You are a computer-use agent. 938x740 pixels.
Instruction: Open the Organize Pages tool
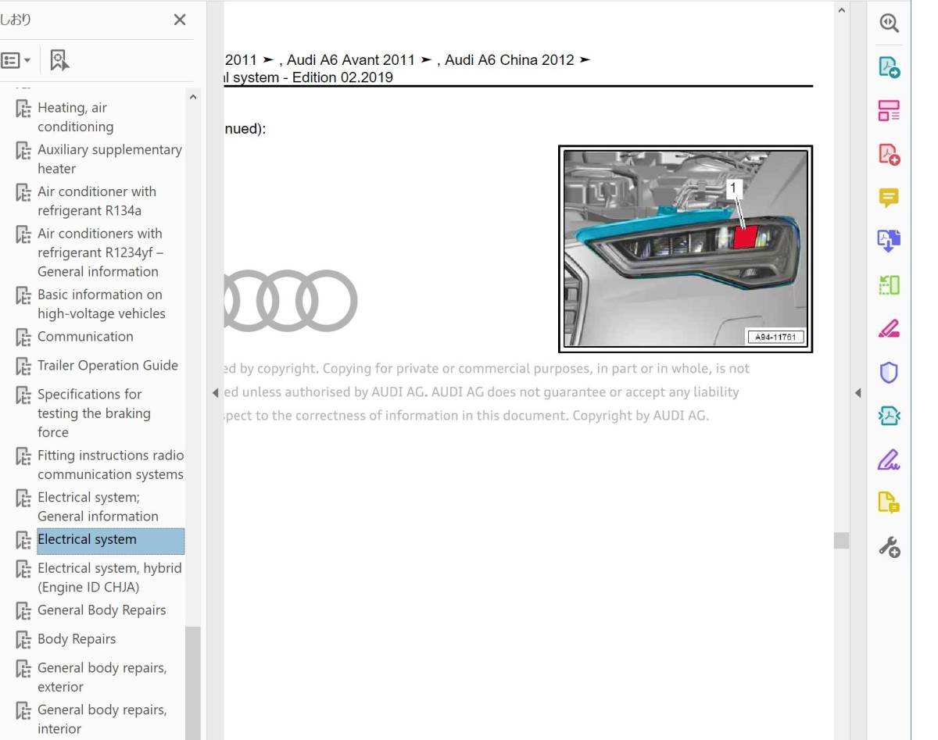890,284
